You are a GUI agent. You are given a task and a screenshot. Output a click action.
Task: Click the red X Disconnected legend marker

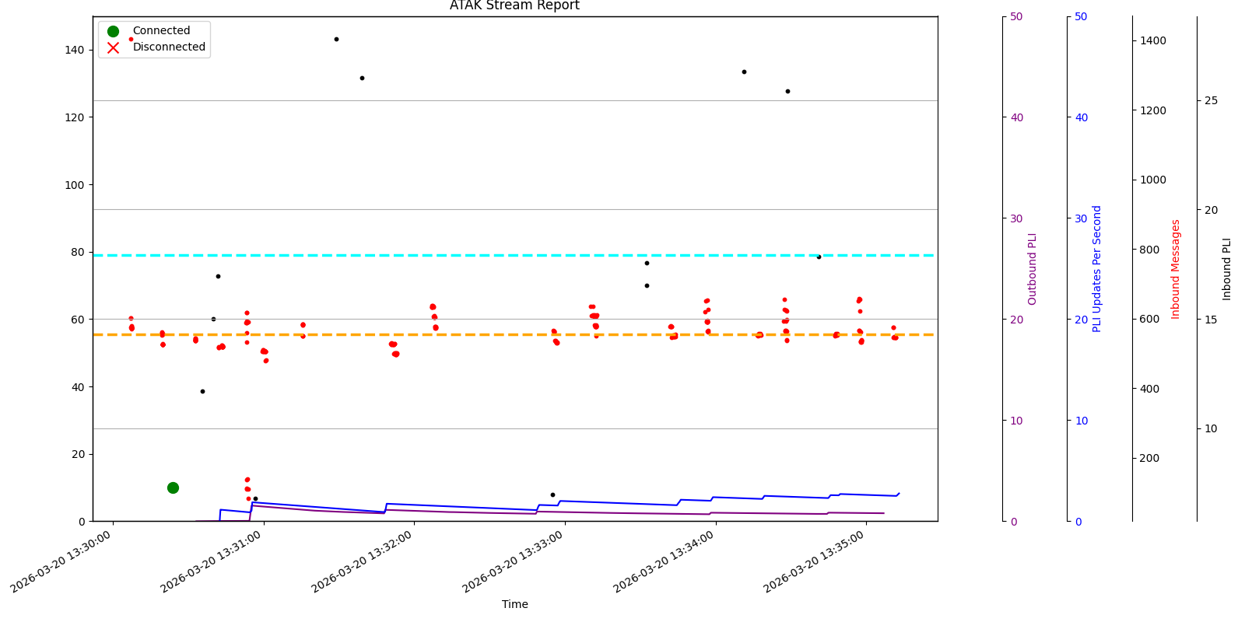pyautogui.click(x=113, y=47)
